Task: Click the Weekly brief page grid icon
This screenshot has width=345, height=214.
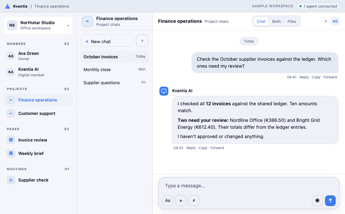Action: [x=11, y=154]
